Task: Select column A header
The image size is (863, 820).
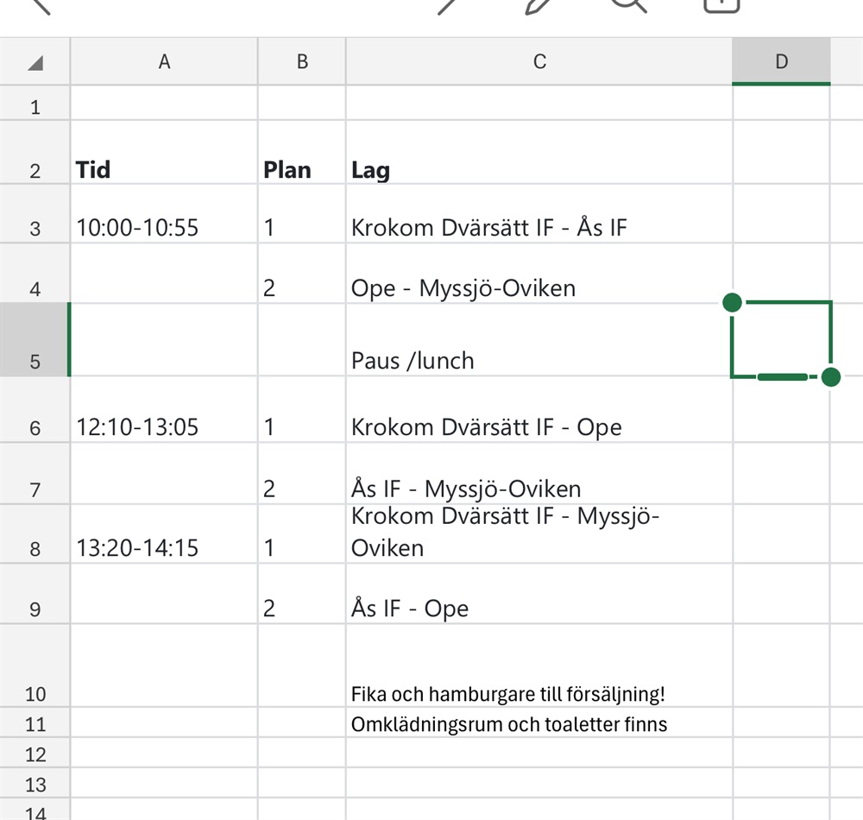Action: point(164,62)
